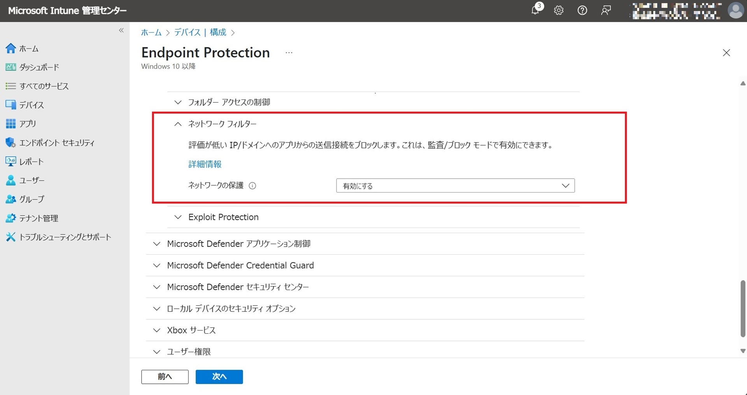Collapse the sidebar with double-chevron icon
This screenshot has width=747, height=395.
(x=121, y=30)
